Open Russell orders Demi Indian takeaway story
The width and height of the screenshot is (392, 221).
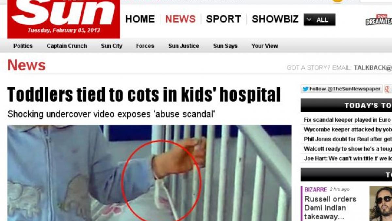(330, 208)
